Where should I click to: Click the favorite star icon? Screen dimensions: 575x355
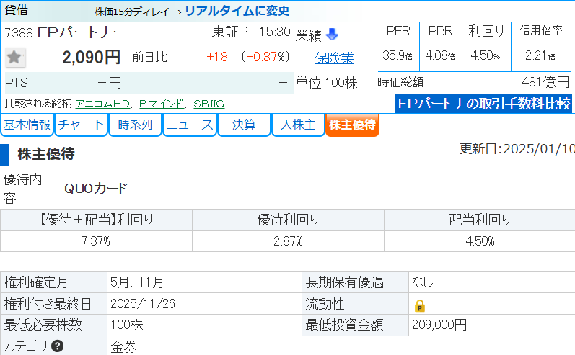15,58
